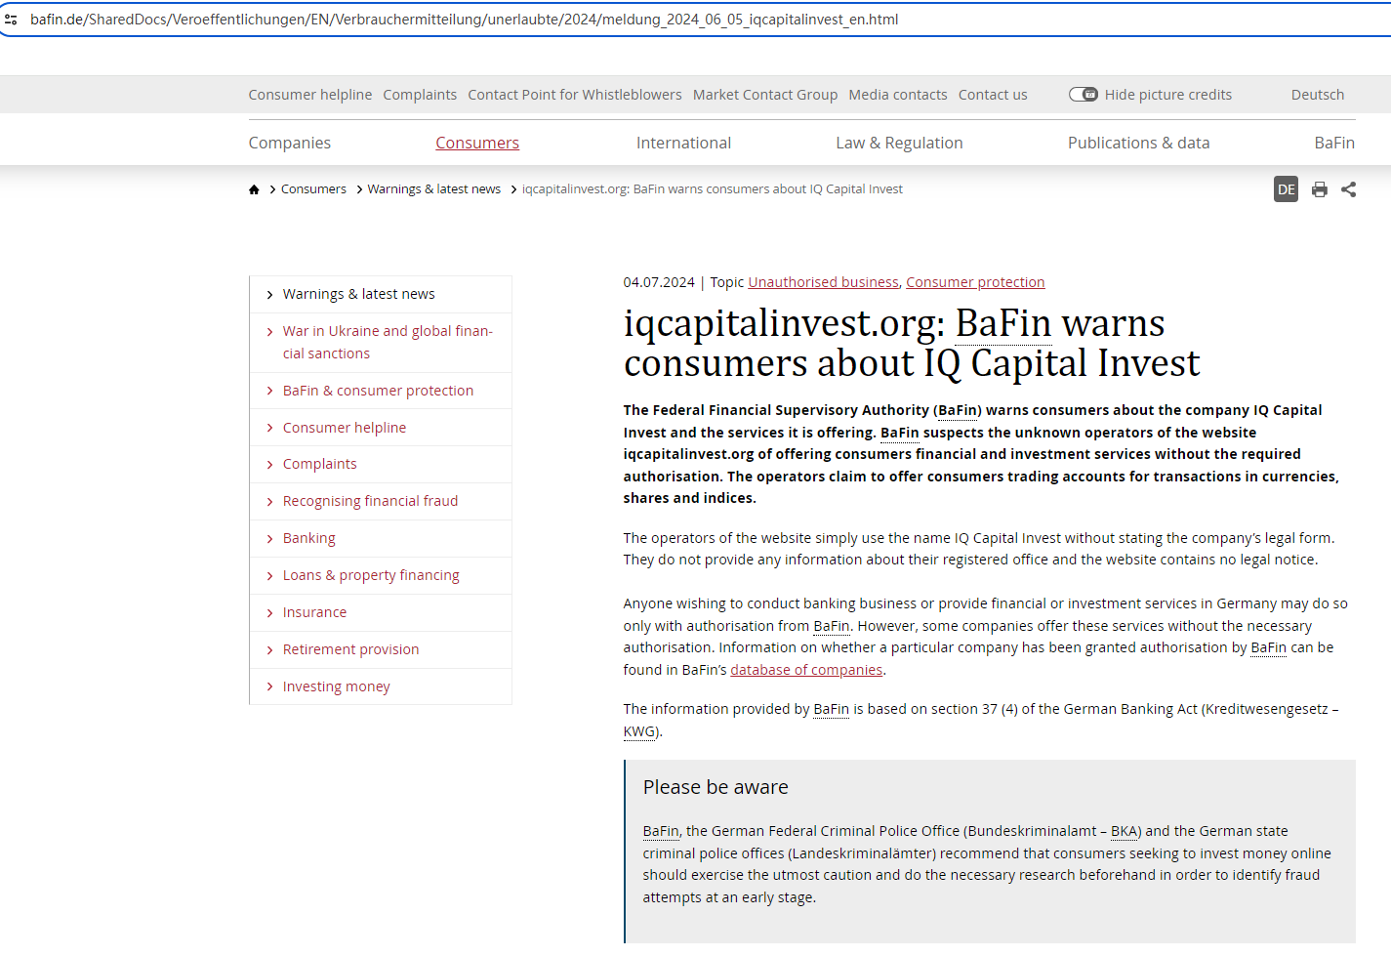Expand the Consumer helpline sidebar chevron
Screen dimensions: 1391x956
point(270,429)
